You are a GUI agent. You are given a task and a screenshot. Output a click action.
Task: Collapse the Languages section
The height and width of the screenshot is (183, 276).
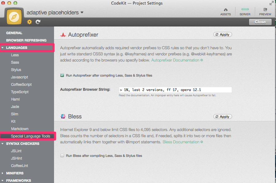tap(3, 48)
